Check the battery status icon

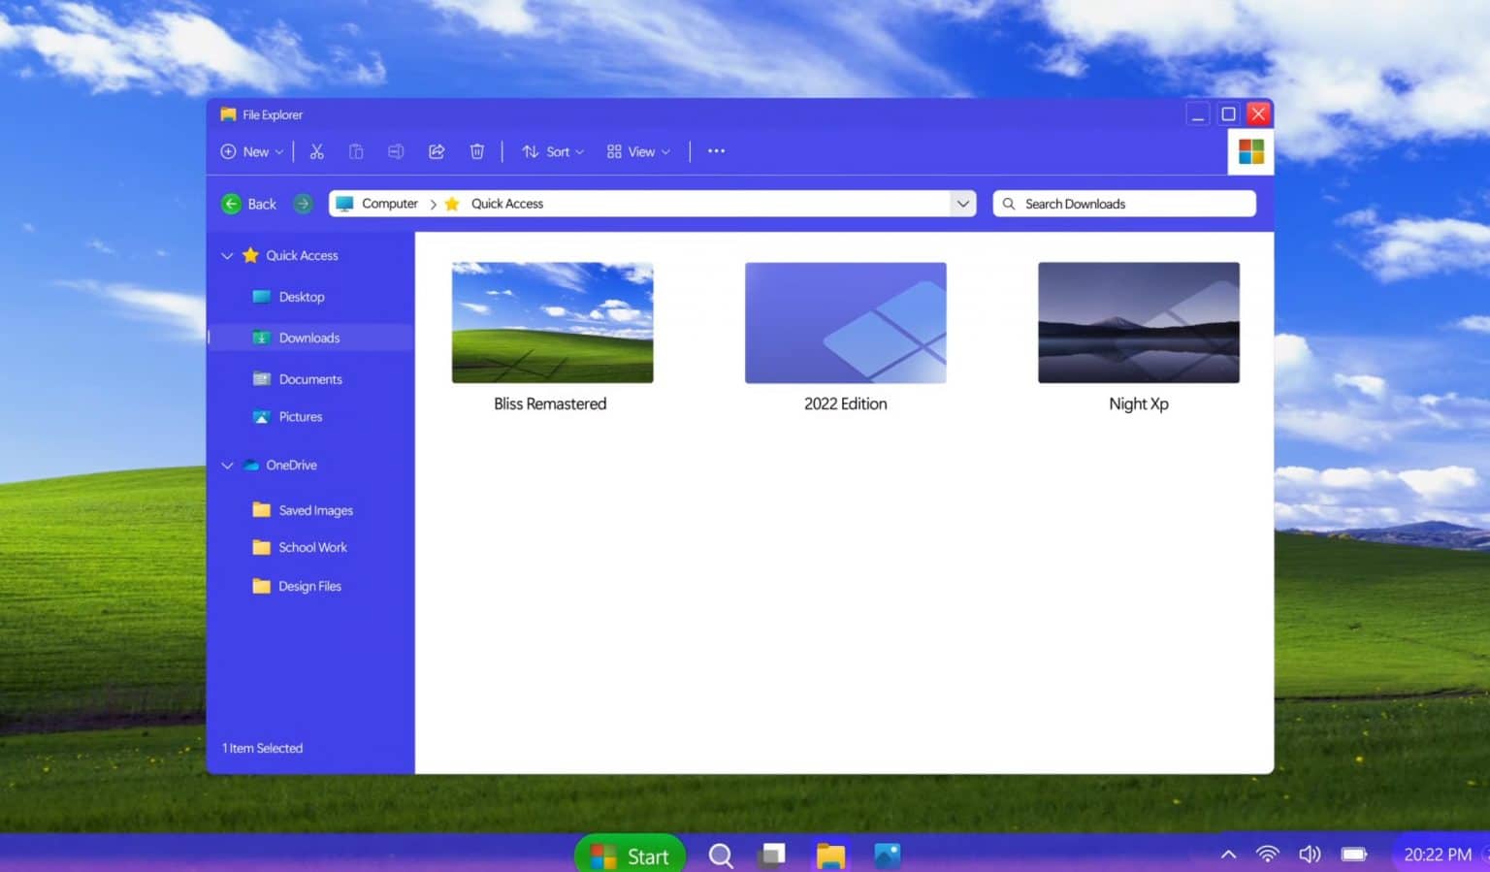tap(1354, 855)
